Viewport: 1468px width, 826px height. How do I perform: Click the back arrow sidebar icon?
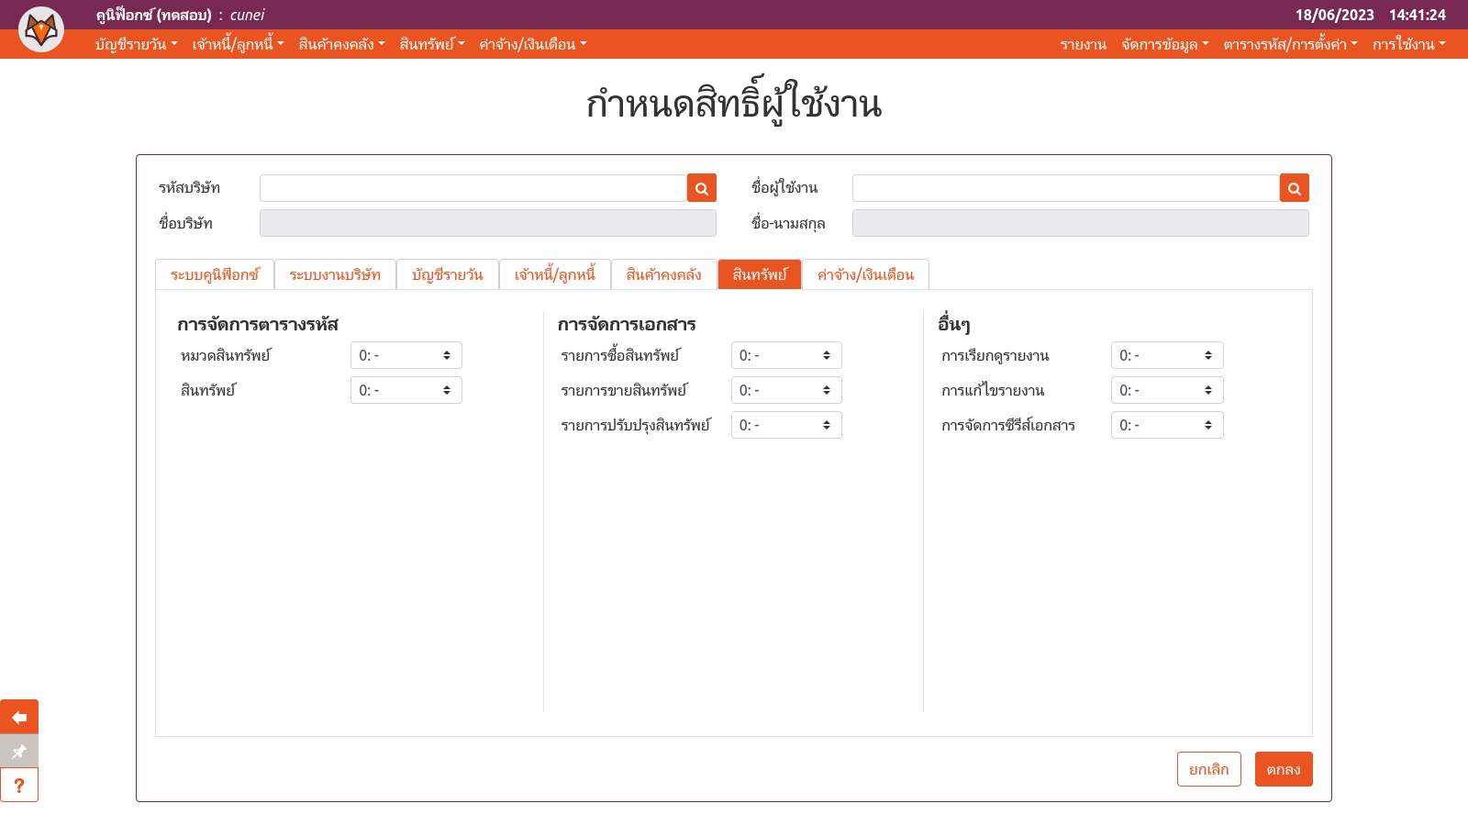coord(19,717)
